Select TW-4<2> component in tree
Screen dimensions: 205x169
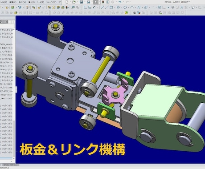(x=7, y=69)
